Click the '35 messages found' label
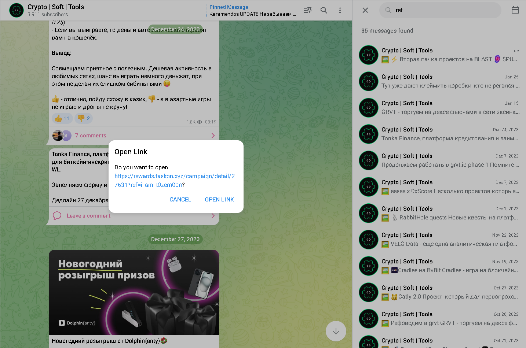Image resolution: width=526 pixels, height=348 pixels. [387, 31]
